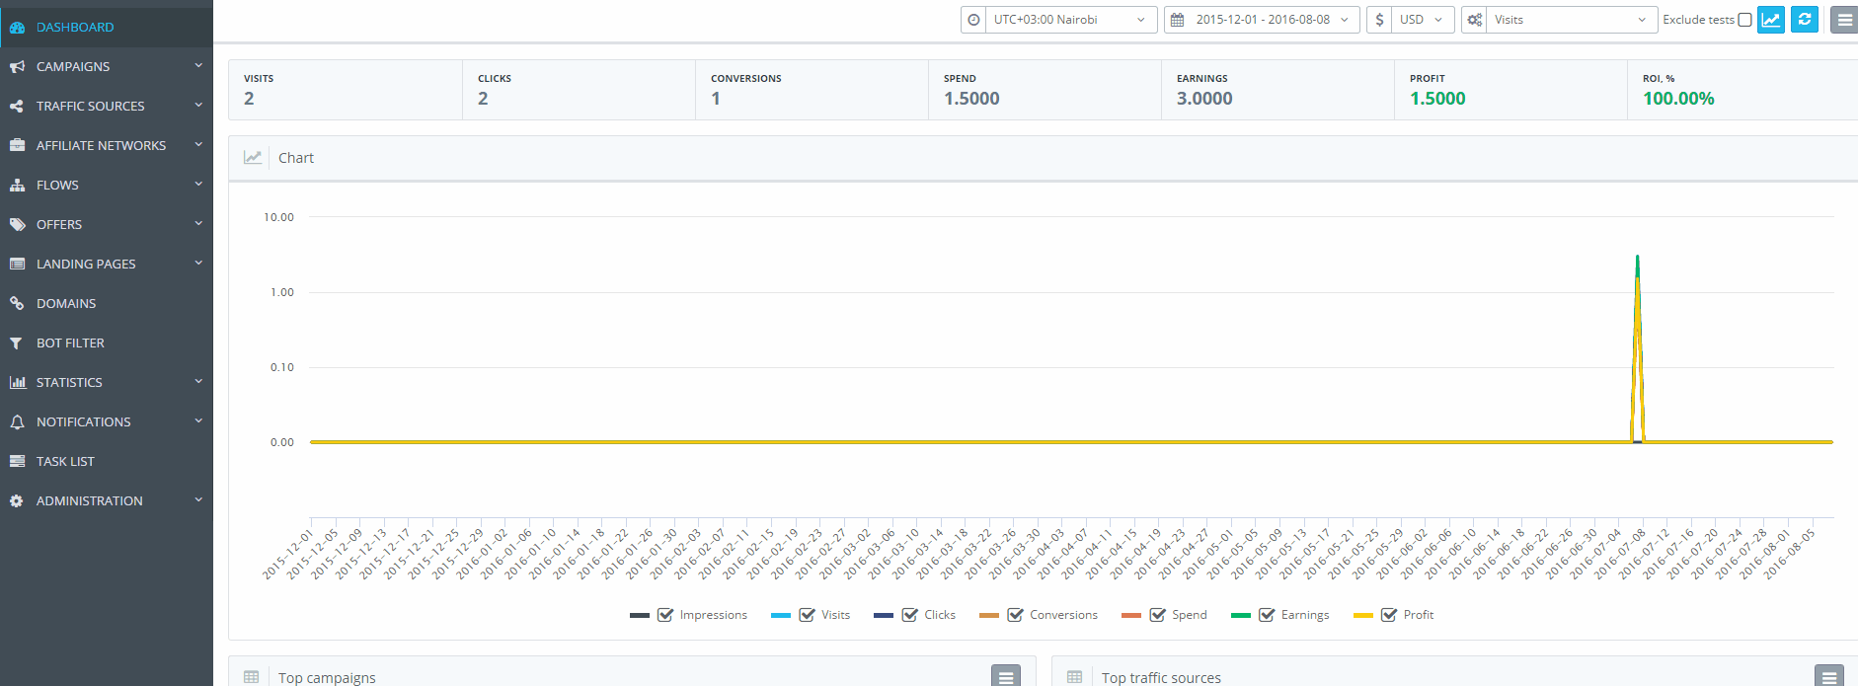1858x686 pixels.
Task: Click the Visits legend color swatch
Action: coord(781,616)
